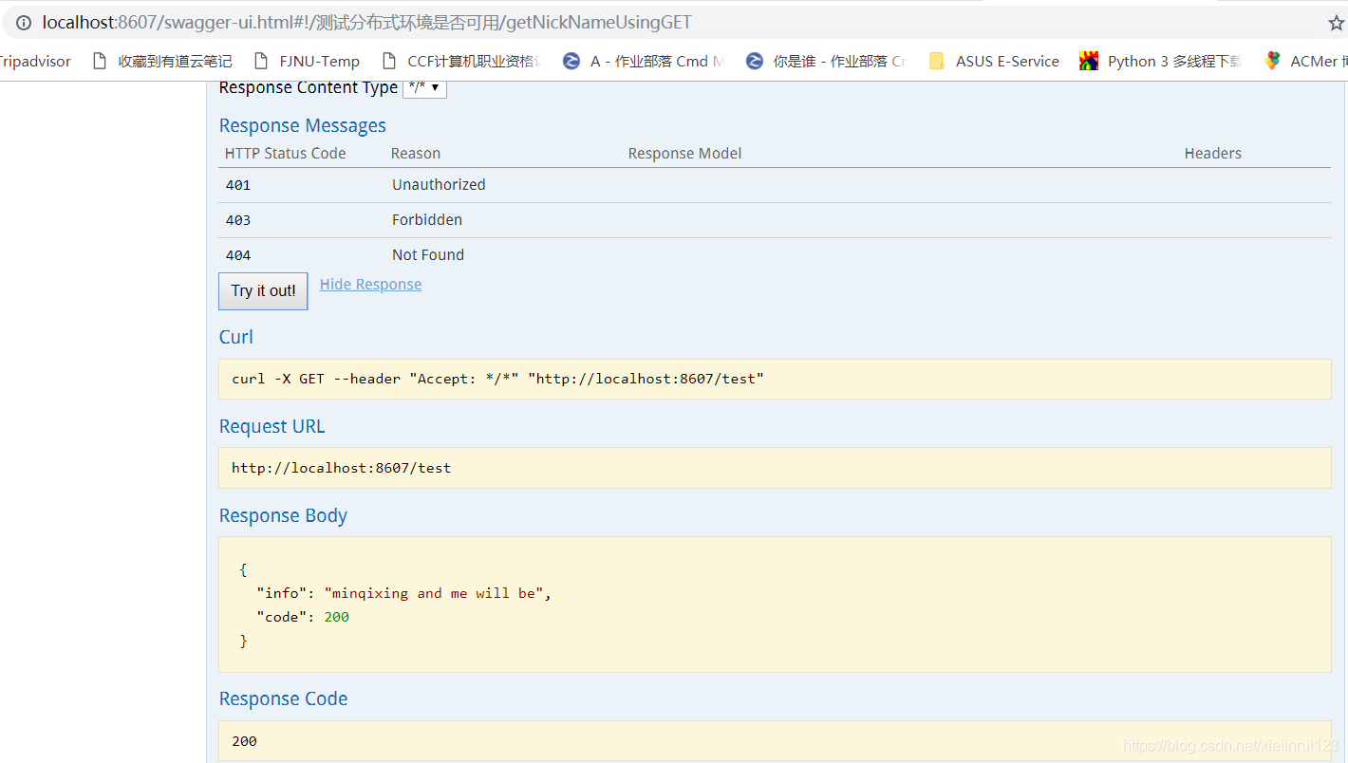The width and height of the screenshot is (1348, 763).
Task: Open the Response Content Type dropdown
Action: (x=424, y=87)
